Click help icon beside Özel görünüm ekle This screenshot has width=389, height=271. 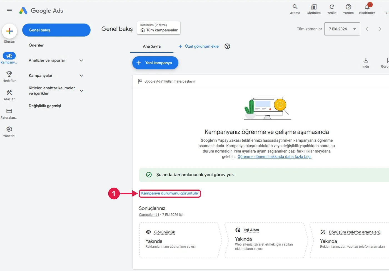point(227,46)
